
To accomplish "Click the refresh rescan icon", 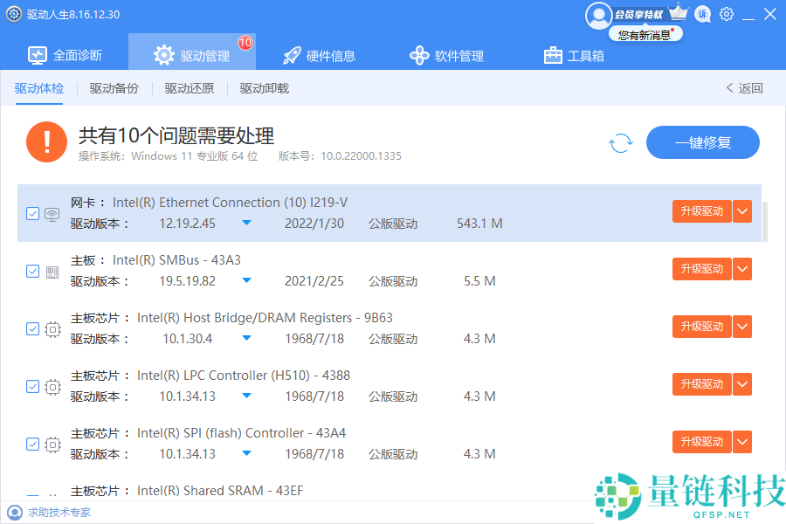I will click(x=621, y=143).
